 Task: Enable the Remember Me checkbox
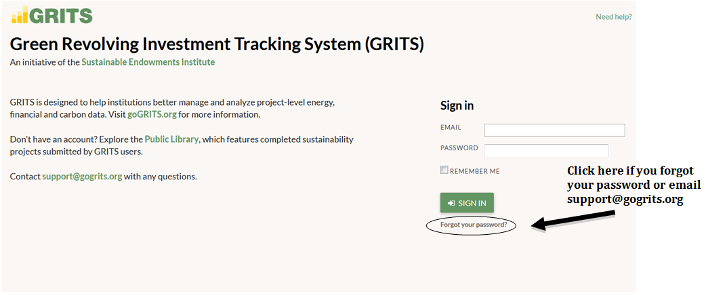444,170
